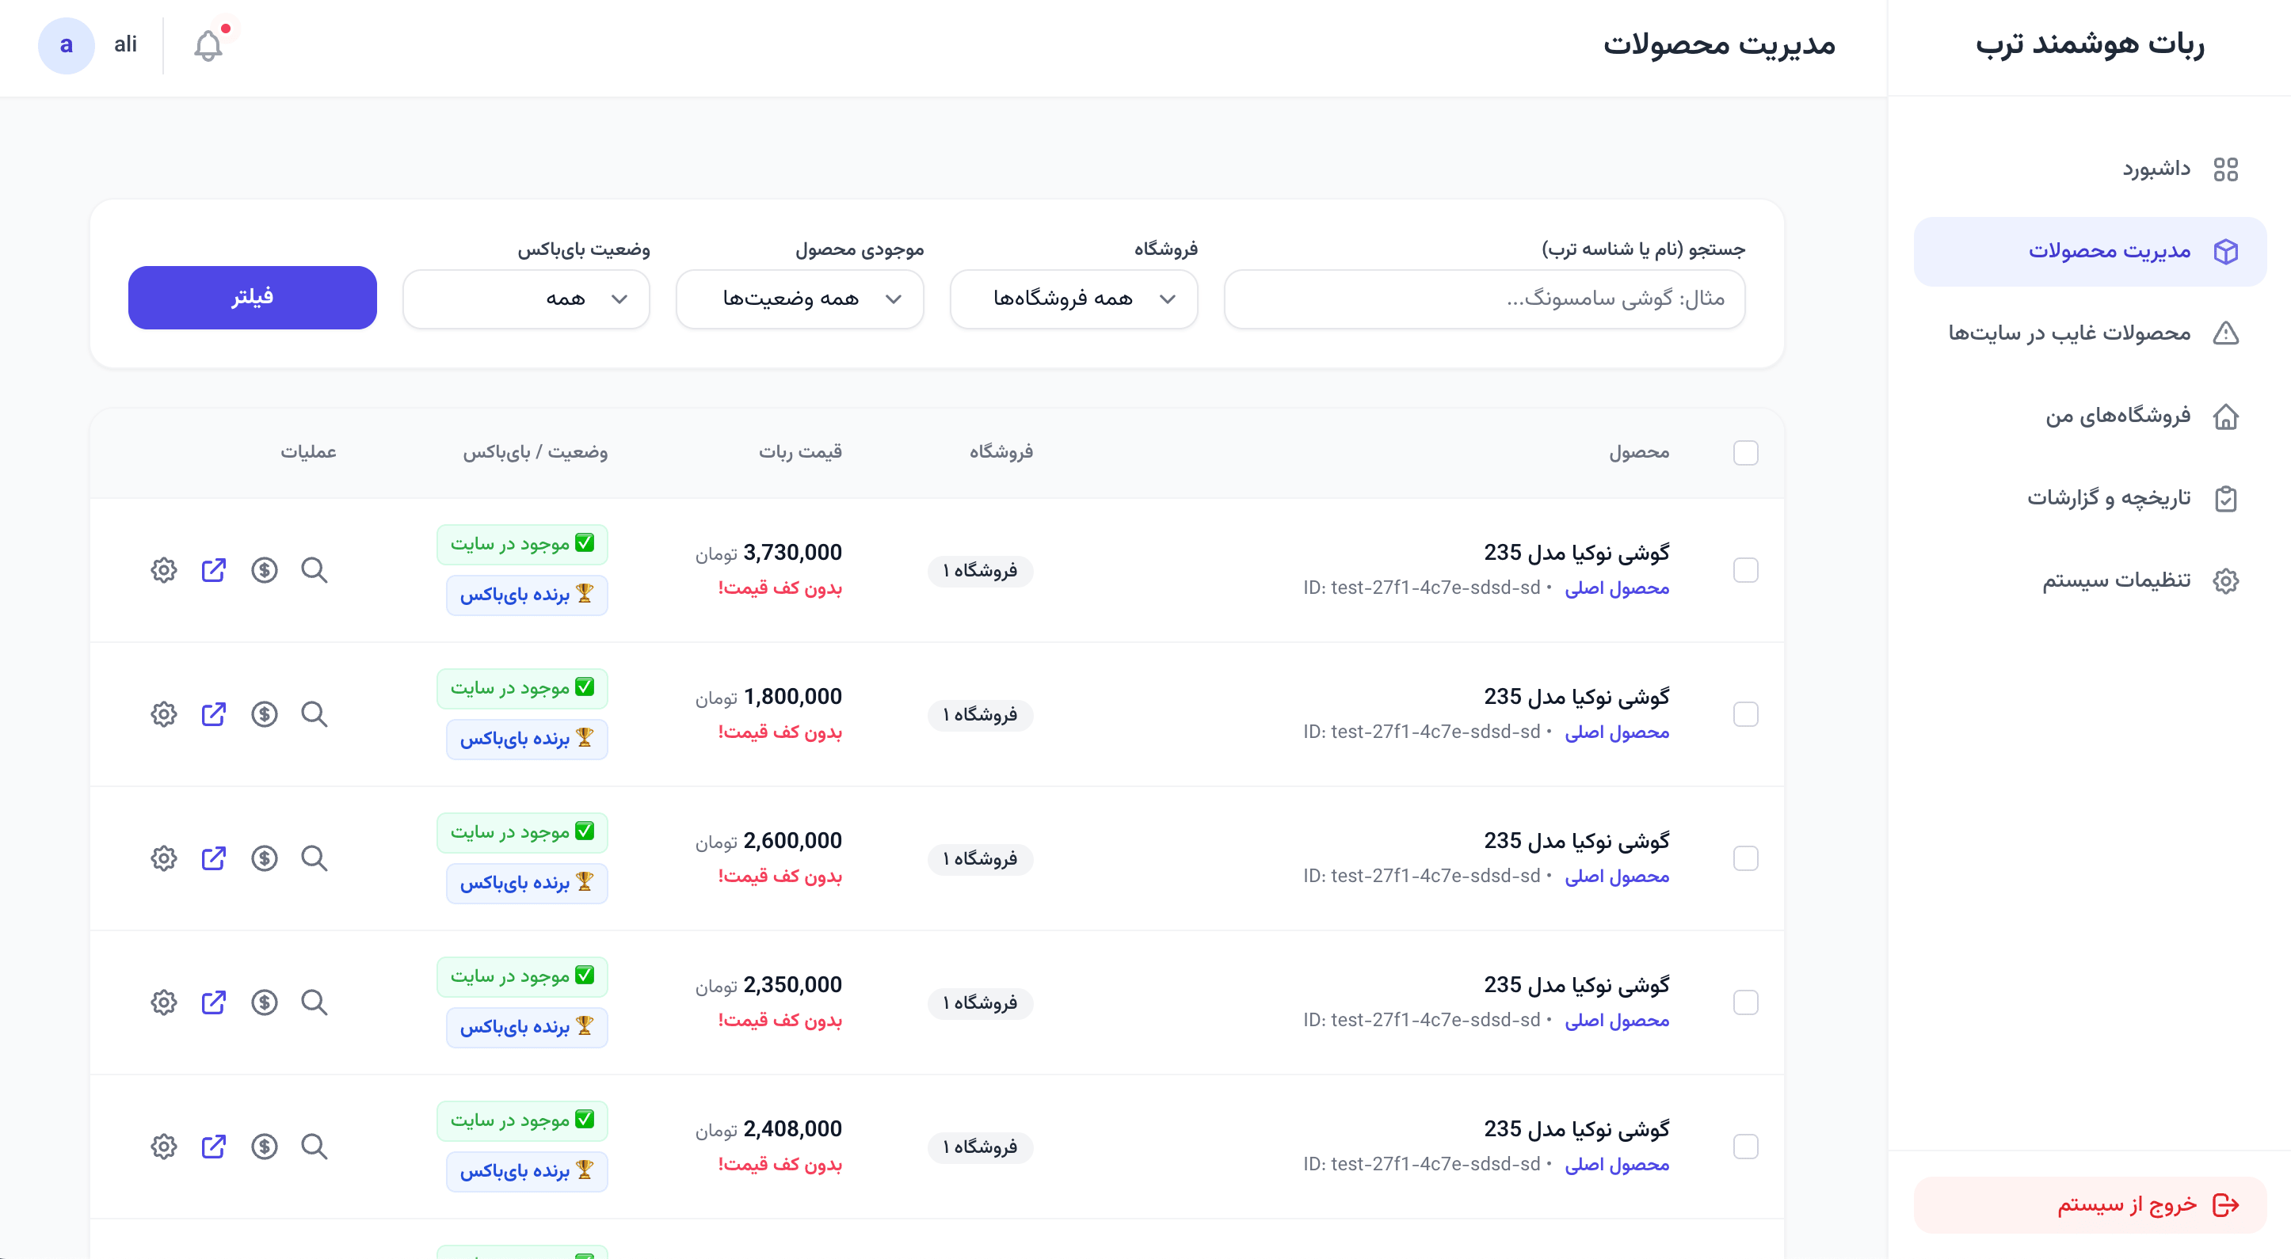Check the checkbox for the 1,800,000 product row
Screen dimensions: 2291x1259
click(1746, 714)
